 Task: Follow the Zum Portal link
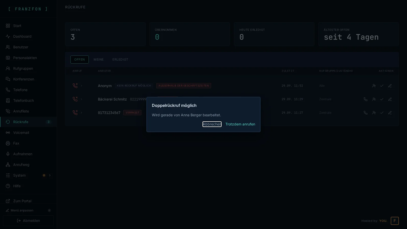click(28, 201)
